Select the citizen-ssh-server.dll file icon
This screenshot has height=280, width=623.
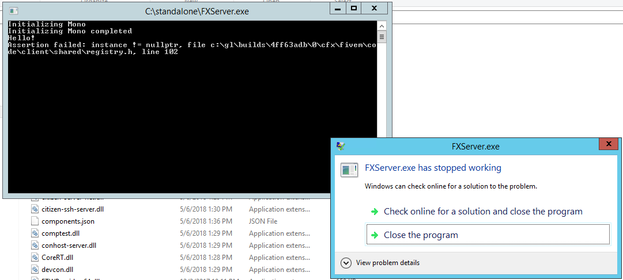point(35,209)
